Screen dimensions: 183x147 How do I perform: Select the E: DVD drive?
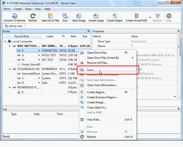[23, 92]
